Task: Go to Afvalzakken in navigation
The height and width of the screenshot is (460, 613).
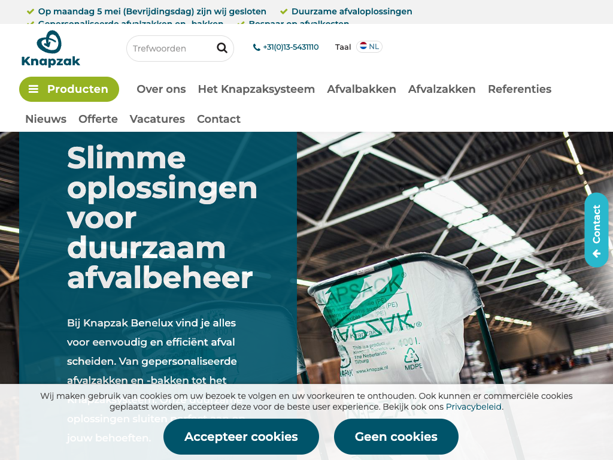Action: point(442,89)
